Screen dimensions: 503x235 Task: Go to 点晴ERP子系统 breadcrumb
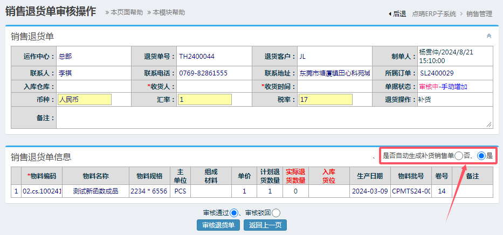[x=434, y=14]
